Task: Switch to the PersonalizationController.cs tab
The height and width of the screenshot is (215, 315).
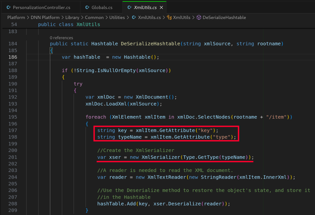Action: click(x=41, y=7)
